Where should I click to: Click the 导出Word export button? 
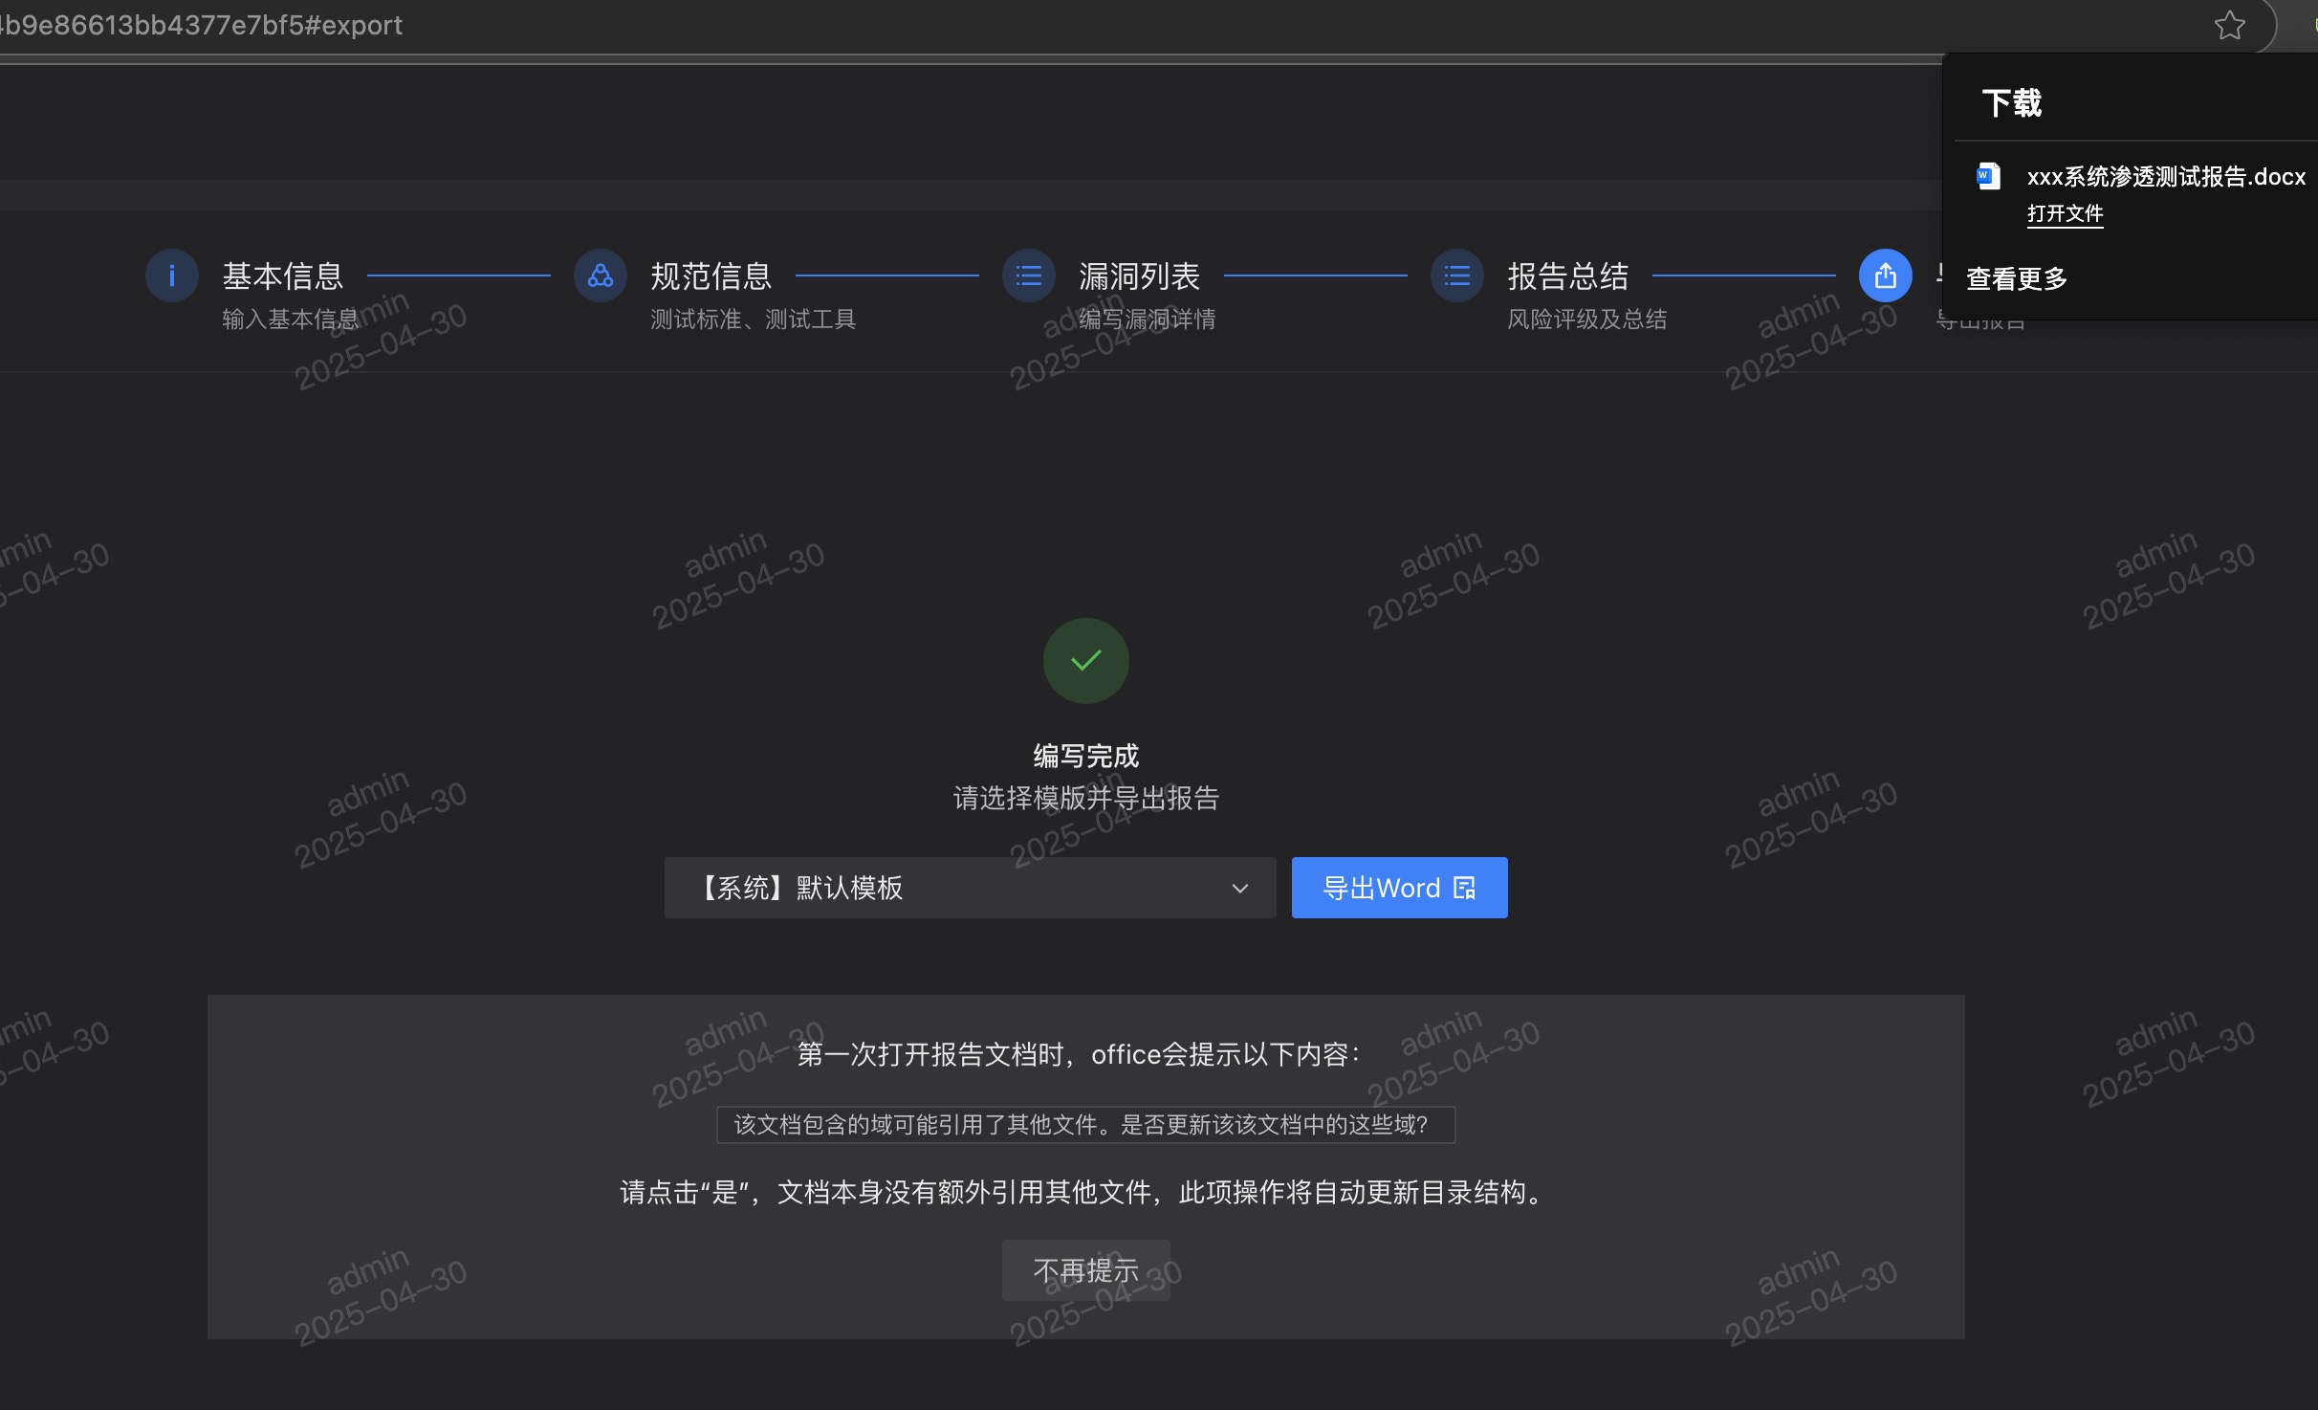[x=1399, y=888]
